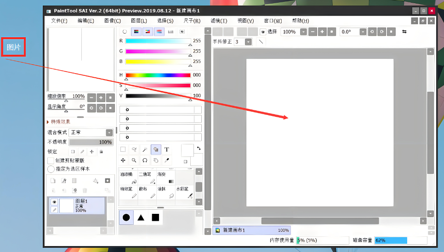Create a new layer folder

pos(74,181)
